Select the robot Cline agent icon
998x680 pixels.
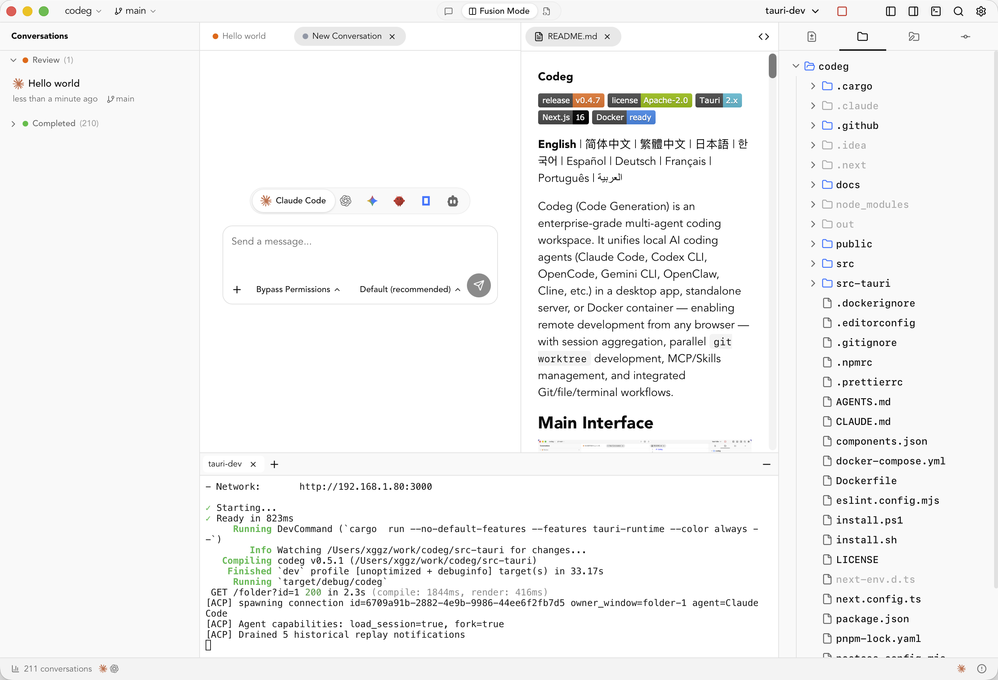(x=452, y=201)
